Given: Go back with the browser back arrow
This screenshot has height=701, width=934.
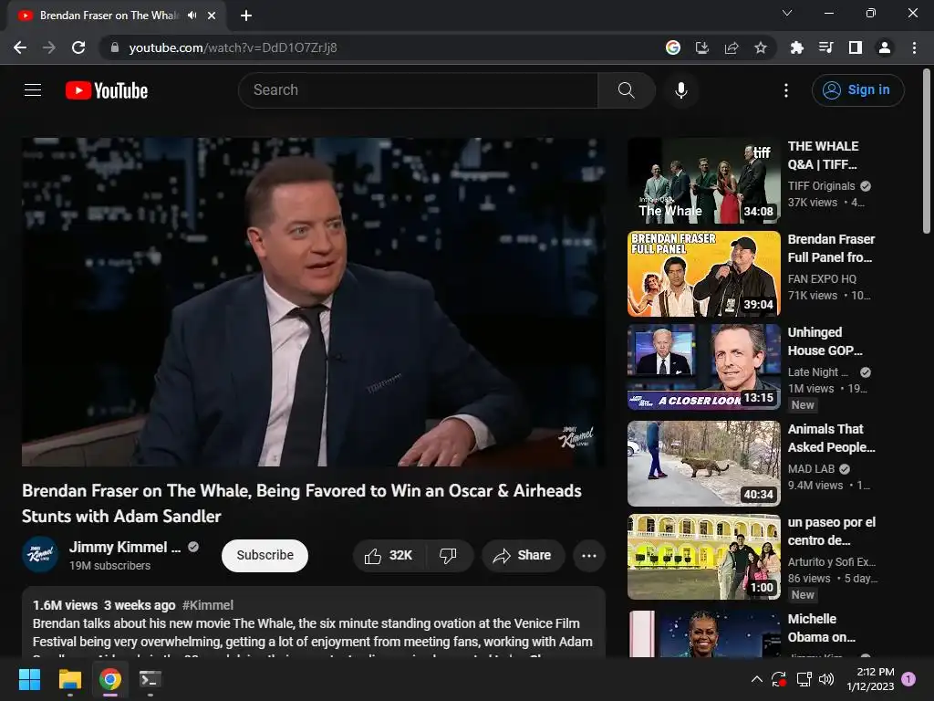Looking at the screenshot, I should point(20,47).
